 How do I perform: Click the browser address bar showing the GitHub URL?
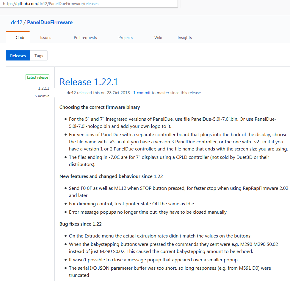[x=89, y=4]
